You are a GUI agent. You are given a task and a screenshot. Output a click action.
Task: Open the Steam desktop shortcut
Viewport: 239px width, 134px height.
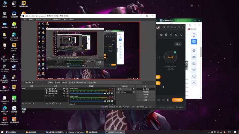point(14,68)
